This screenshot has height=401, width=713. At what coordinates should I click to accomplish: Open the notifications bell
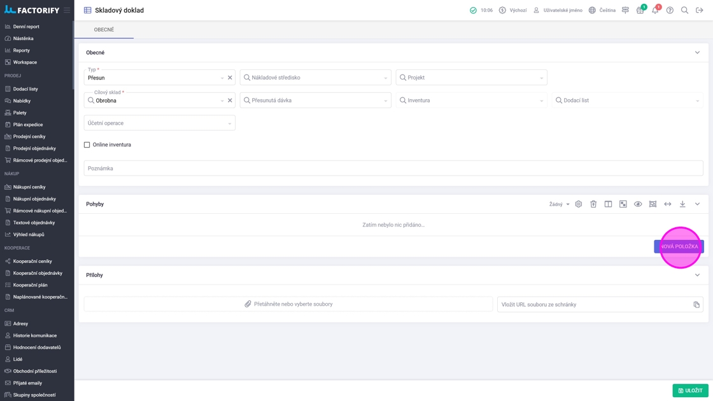(x=654, y=10)
